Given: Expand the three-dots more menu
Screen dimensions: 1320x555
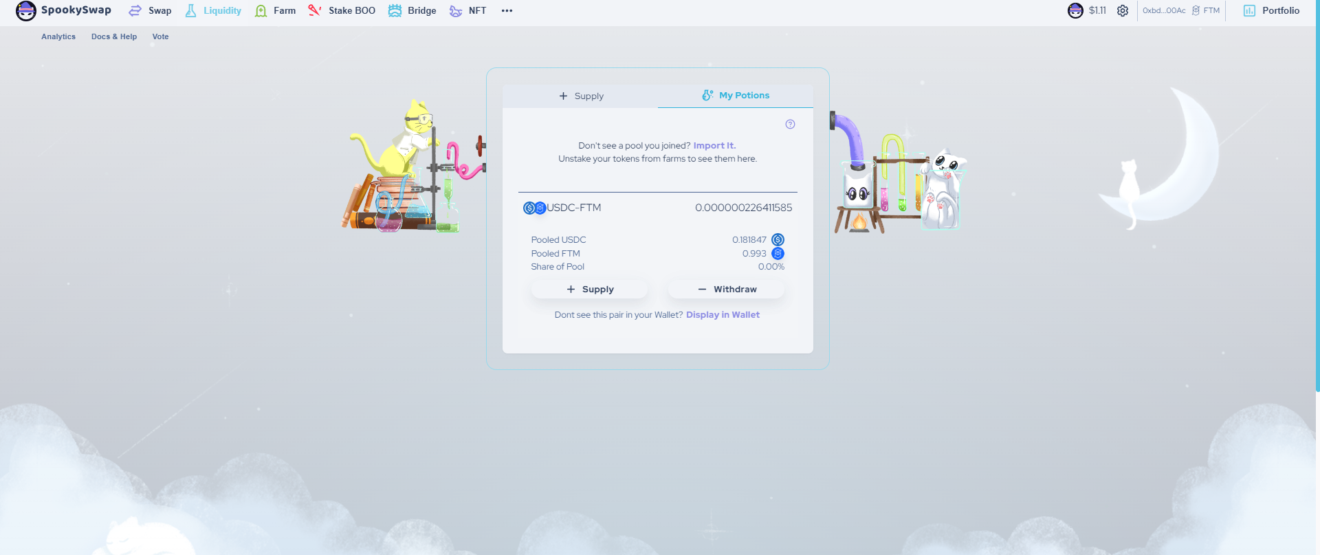Looking at the screenshot, I should (507, 11).
